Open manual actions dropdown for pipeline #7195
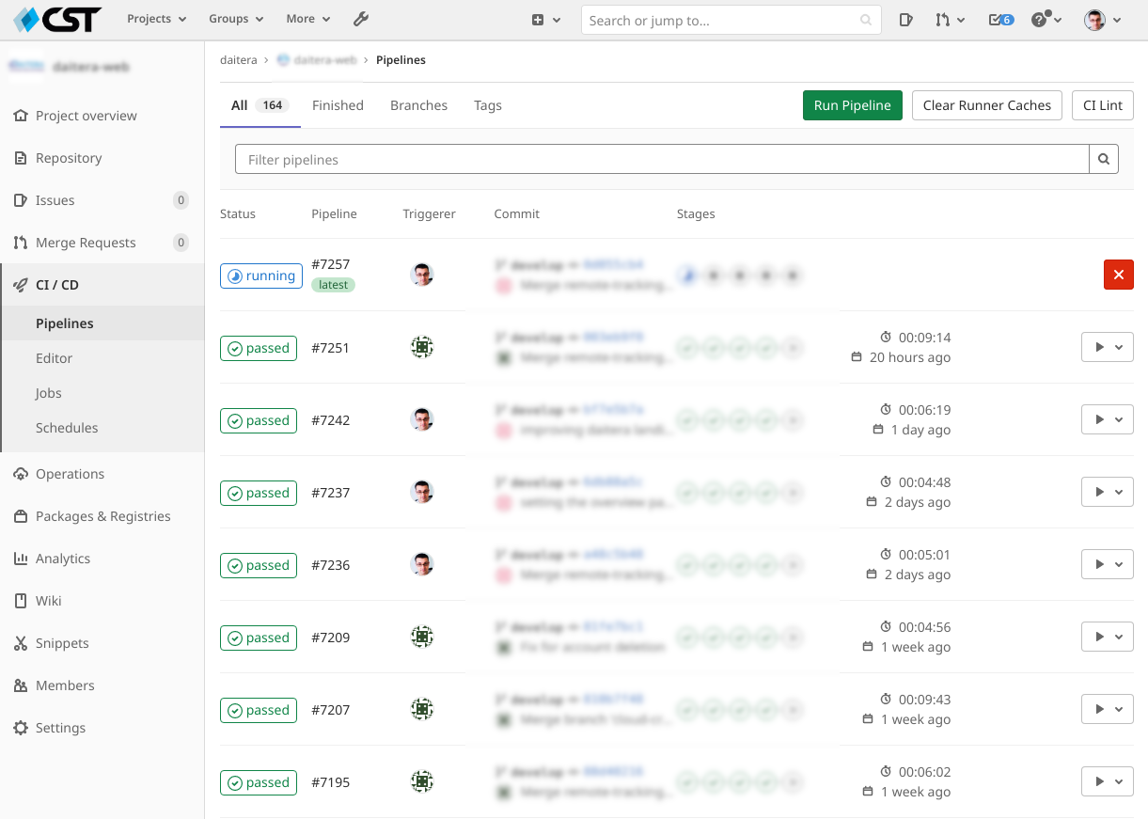1148x819 pixels. coord(1108,781)
